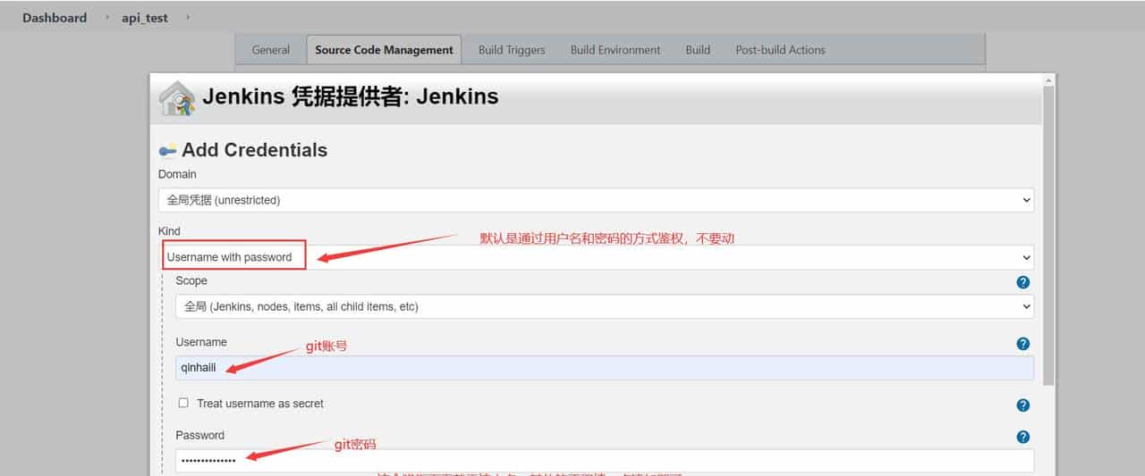Click the Username input field
This screenshot has height=476, width=1145.
tap(605, 367)
